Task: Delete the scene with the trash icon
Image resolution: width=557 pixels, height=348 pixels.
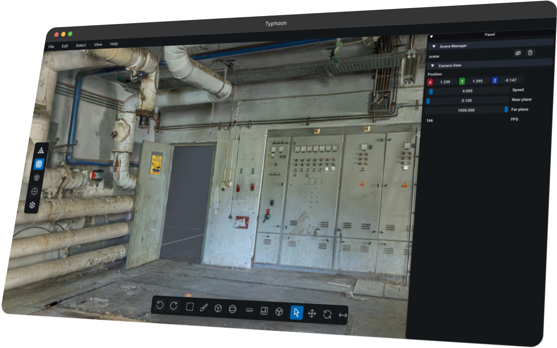Action: pyautogui.click(x=530, y=53)
